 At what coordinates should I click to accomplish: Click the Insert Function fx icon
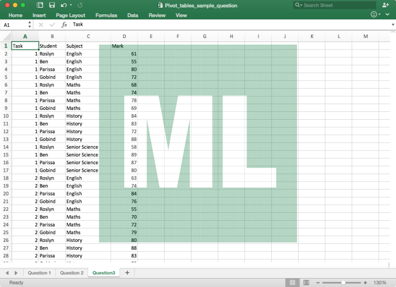point(64,25)
